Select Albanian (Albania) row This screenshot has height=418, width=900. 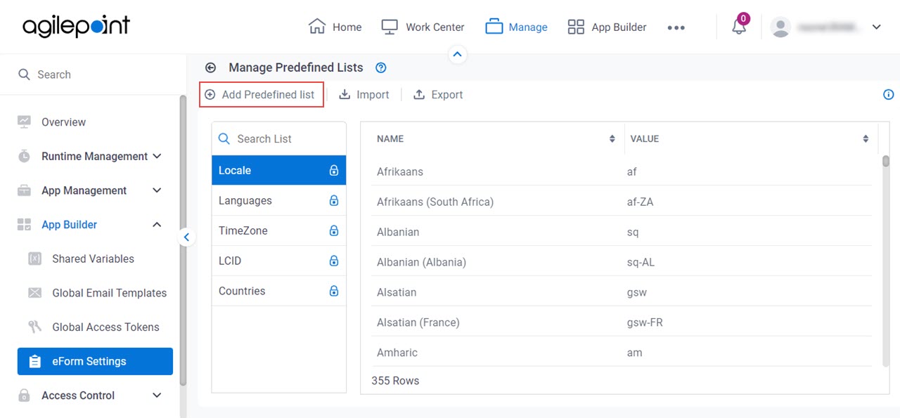[622, 262]
